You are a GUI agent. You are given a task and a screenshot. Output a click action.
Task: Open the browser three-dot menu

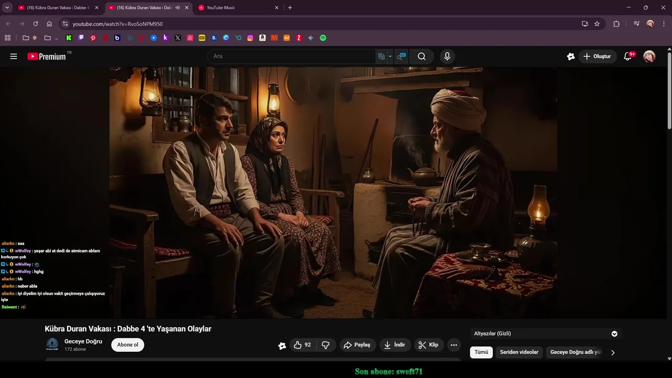664,24
